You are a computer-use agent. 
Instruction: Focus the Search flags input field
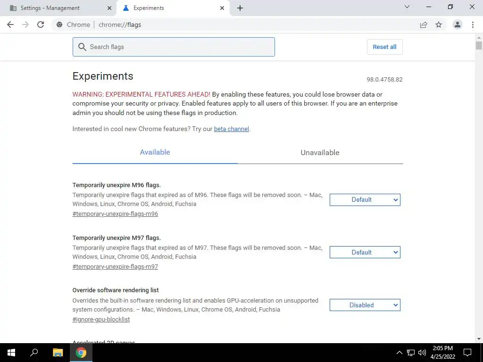click(x=174, y=47)
